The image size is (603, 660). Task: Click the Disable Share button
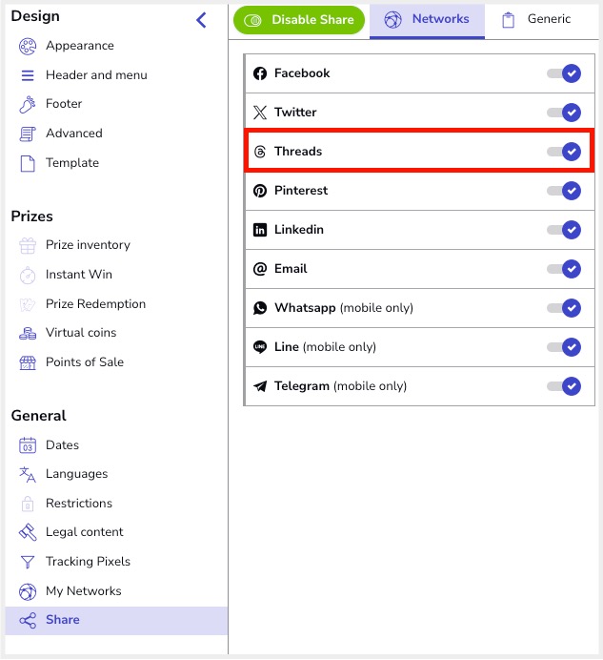coord(299,20)
